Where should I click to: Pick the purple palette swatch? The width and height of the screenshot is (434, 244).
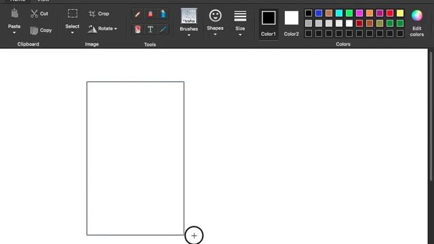coord(380,13)
